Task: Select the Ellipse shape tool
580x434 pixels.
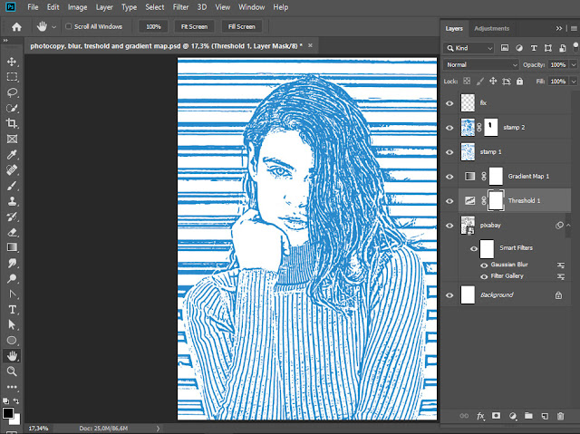Action: 12,341
